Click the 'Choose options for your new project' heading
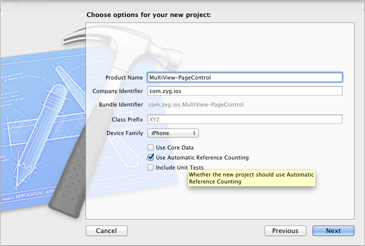 pos(148,15)
